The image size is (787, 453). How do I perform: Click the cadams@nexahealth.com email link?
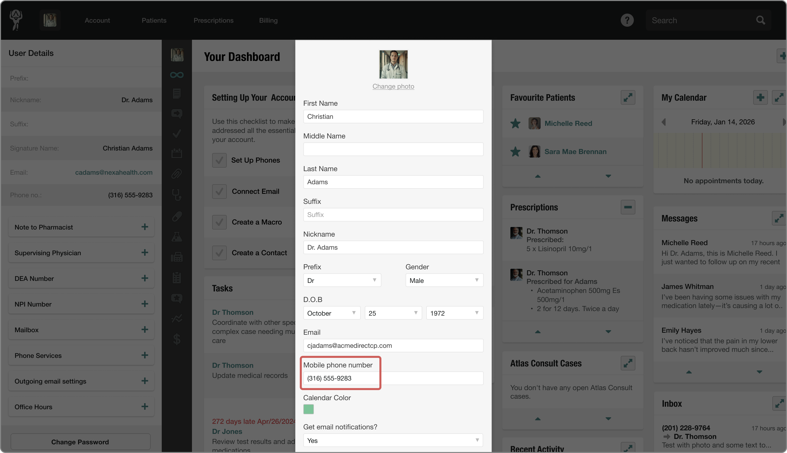[114, 172]
